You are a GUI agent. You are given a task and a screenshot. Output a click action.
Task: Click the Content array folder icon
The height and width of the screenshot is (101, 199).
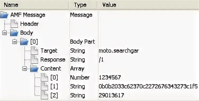(x=34, y=69)
